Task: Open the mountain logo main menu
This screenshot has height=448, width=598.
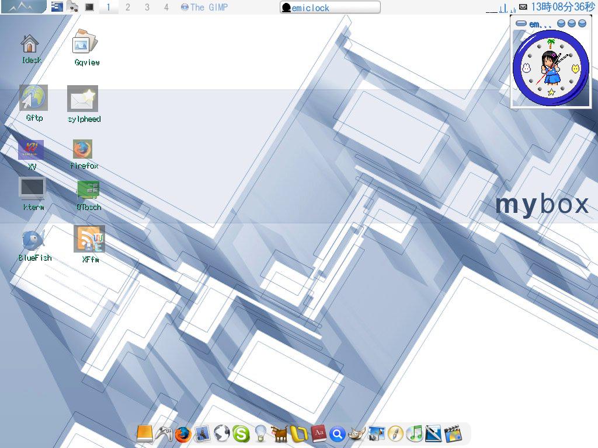Action: coord(23,7)
